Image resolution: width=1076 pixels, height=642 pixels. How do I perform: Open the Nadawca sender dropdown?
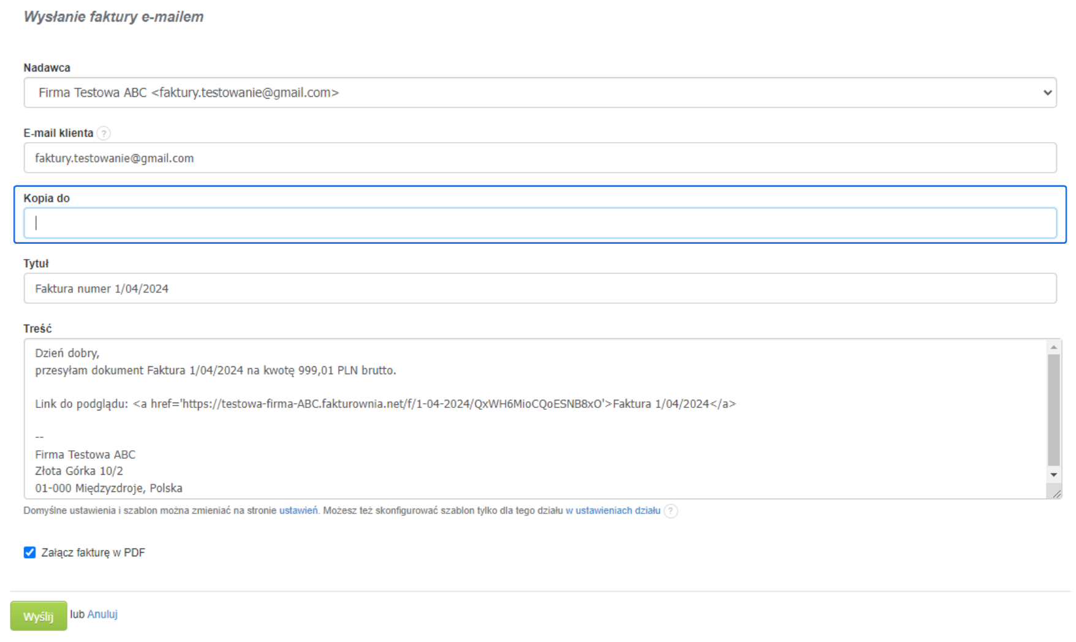539,93
